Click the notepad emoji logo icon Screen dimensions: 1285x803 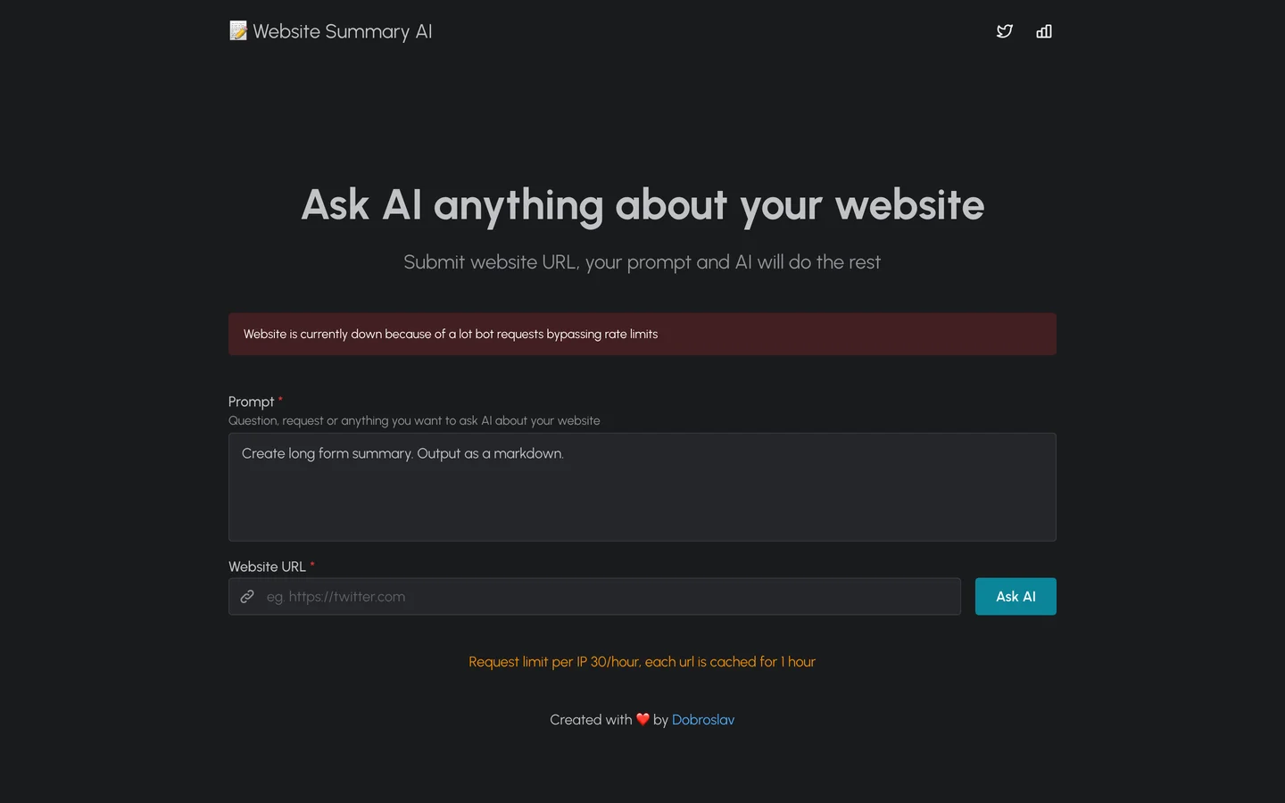click(x=238, y=31)
